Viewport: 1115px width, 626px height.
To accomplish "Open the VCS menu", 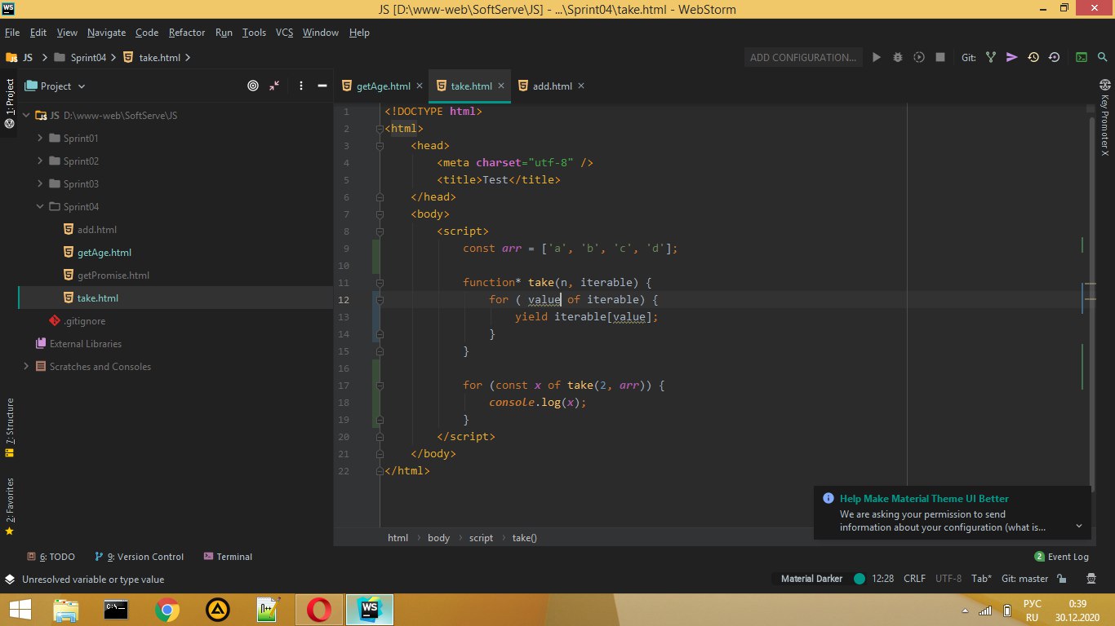I will (x=284, y=33).
